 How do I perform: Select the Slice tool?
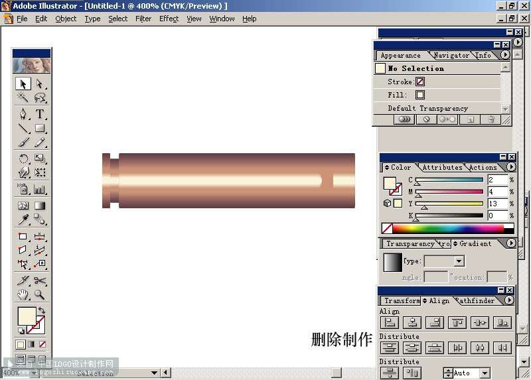coord(23,281)
